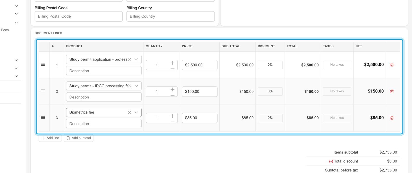Open the Study permit application product dropdown
The height and width of the screenshot is (173, 412).
pos(136,59)
